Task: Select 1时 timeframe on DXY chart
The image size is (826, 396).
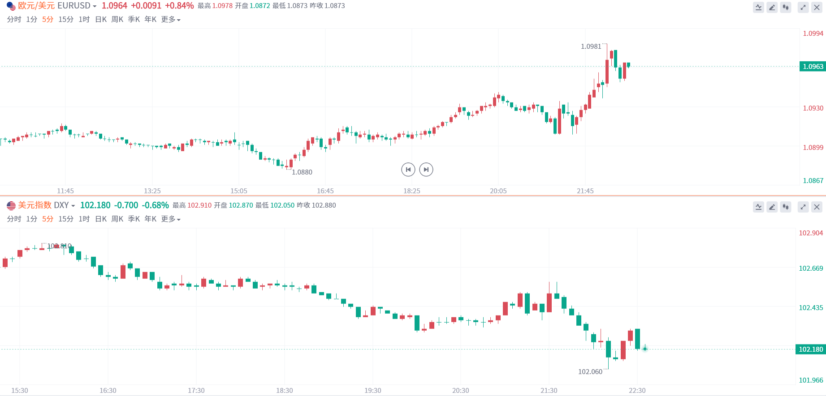Action: pyautogui.click(x=84, y=219)
